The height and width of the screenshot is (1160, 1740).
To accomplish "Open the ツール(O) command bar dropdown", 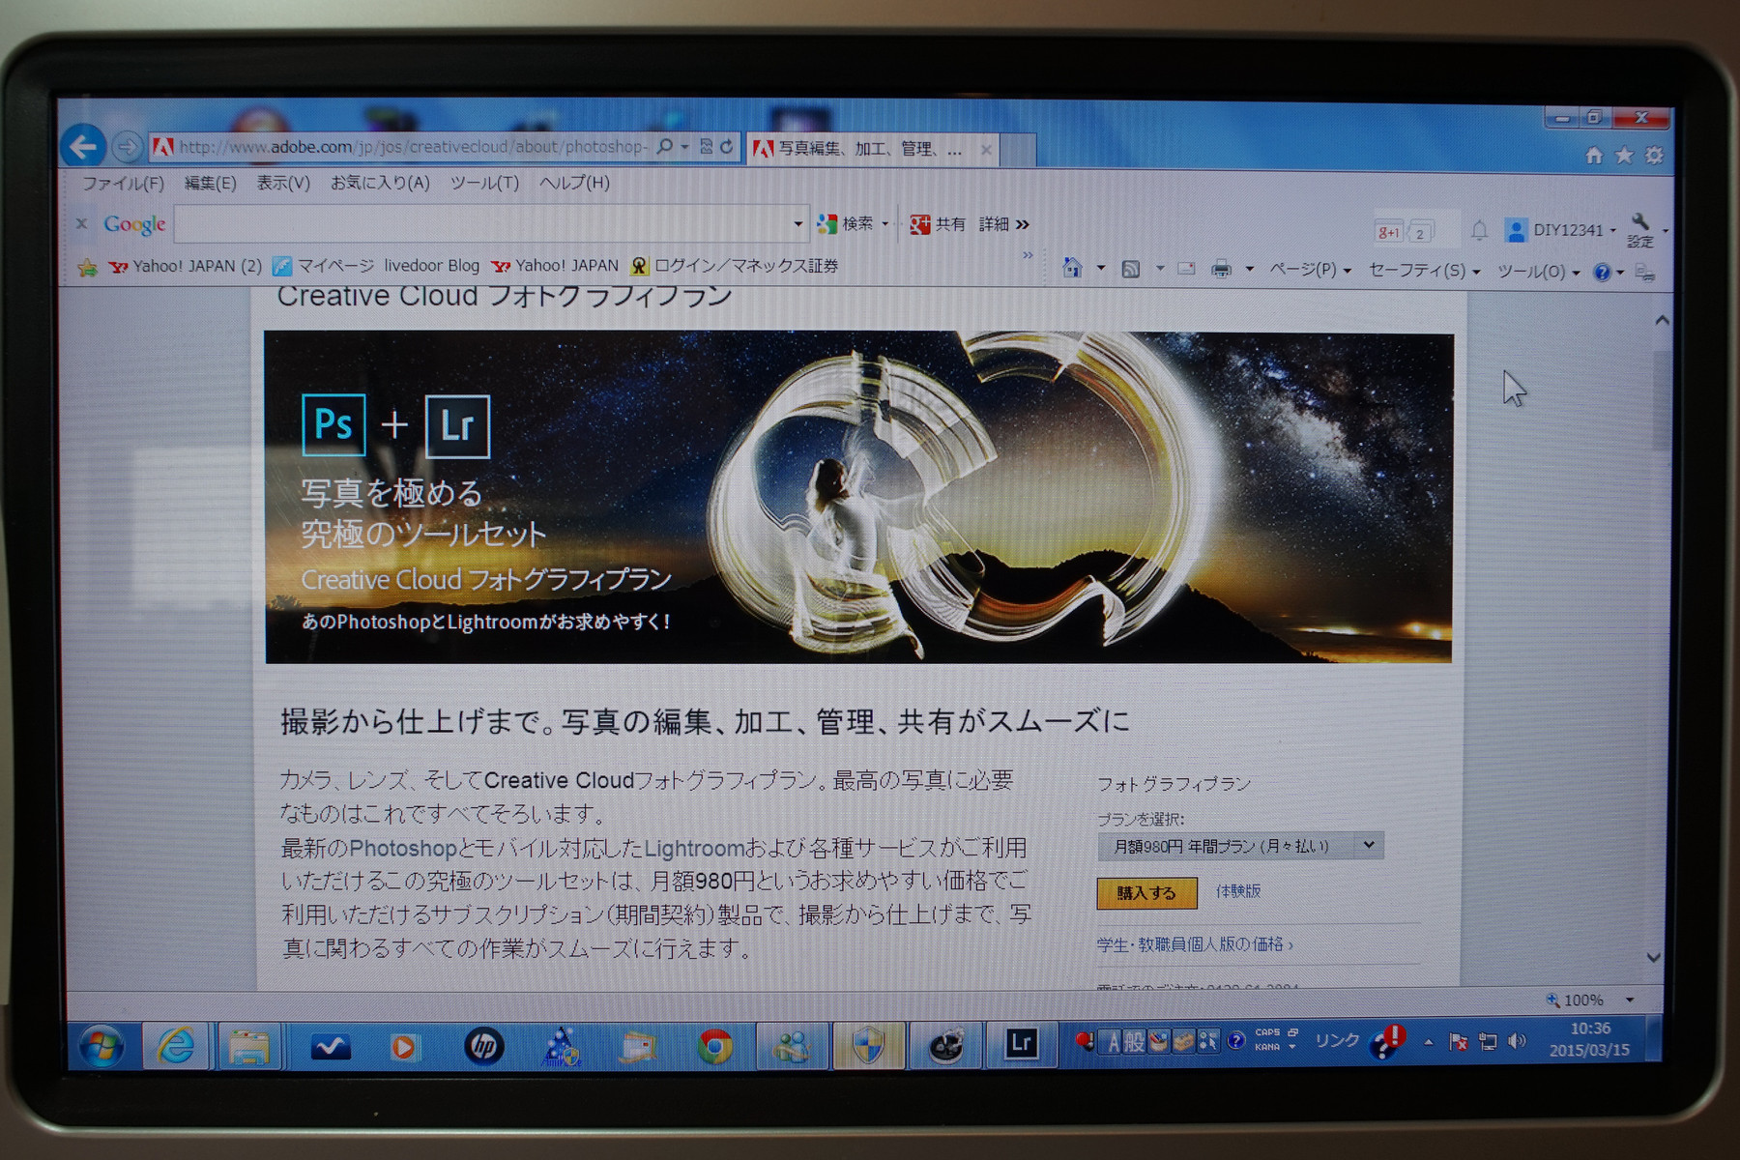I will coord(1538,273).
